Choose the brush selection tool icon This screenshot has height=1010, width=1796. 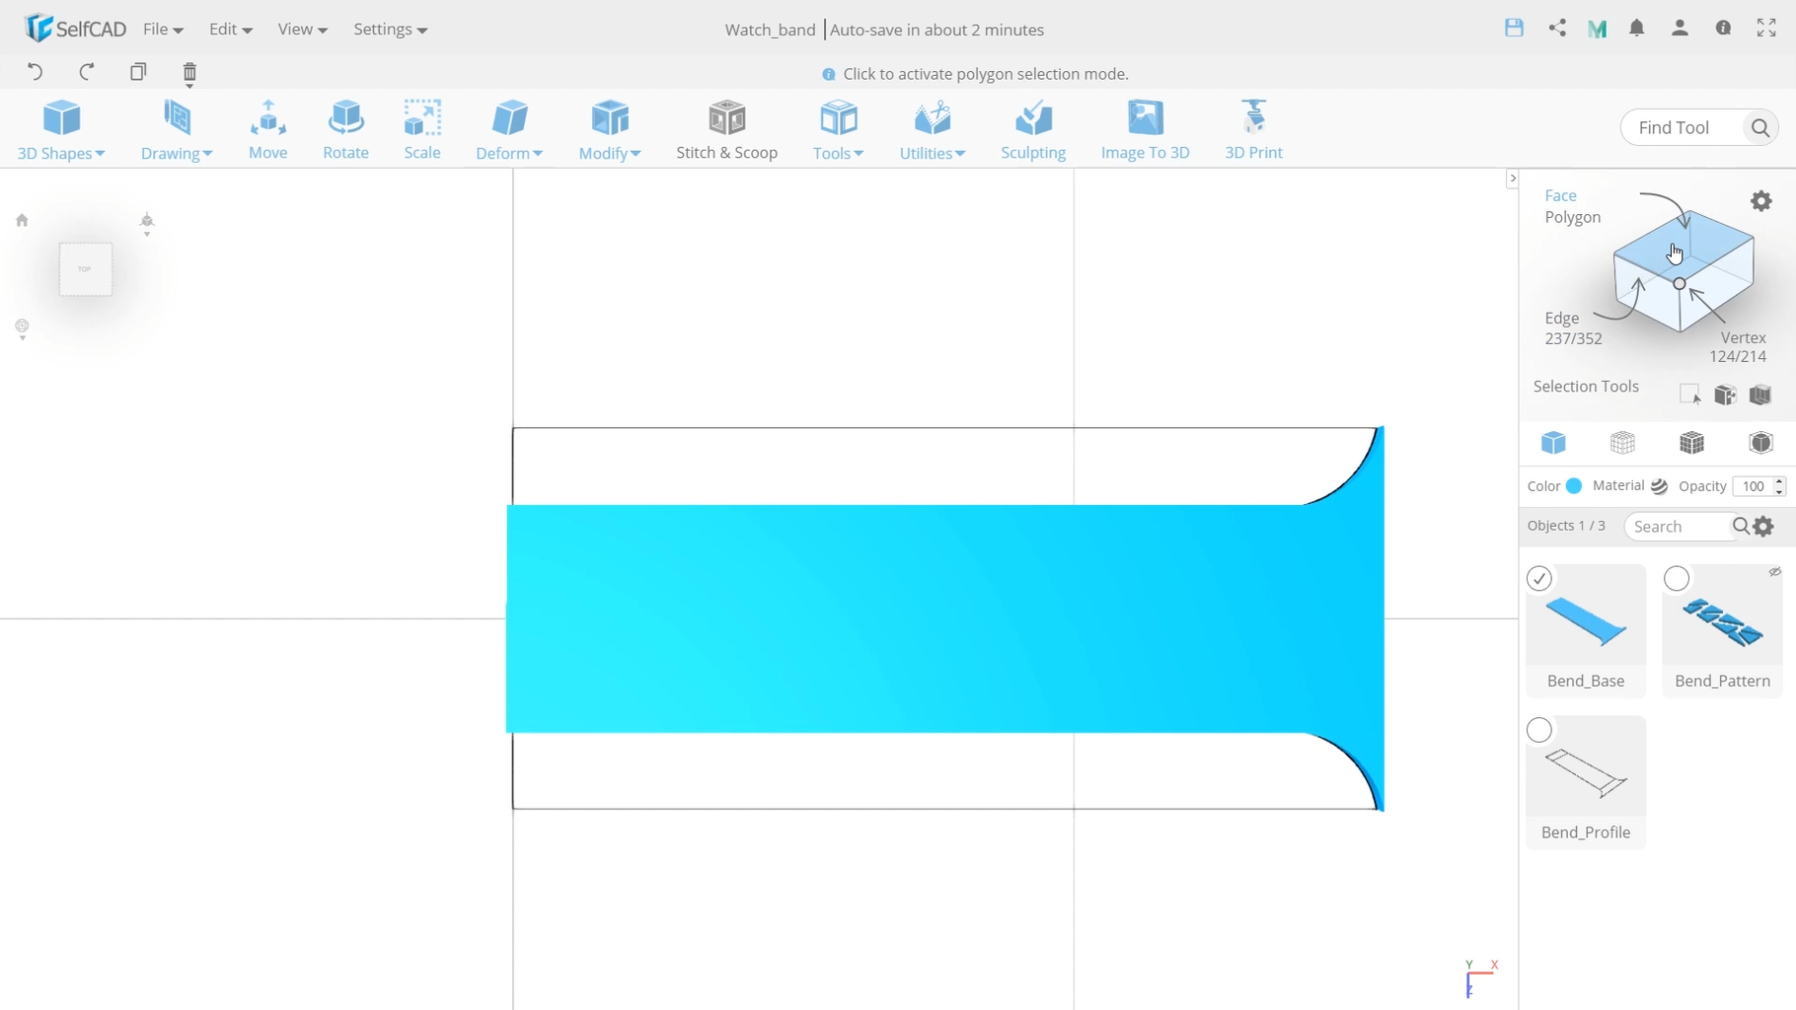point(1760,395)
